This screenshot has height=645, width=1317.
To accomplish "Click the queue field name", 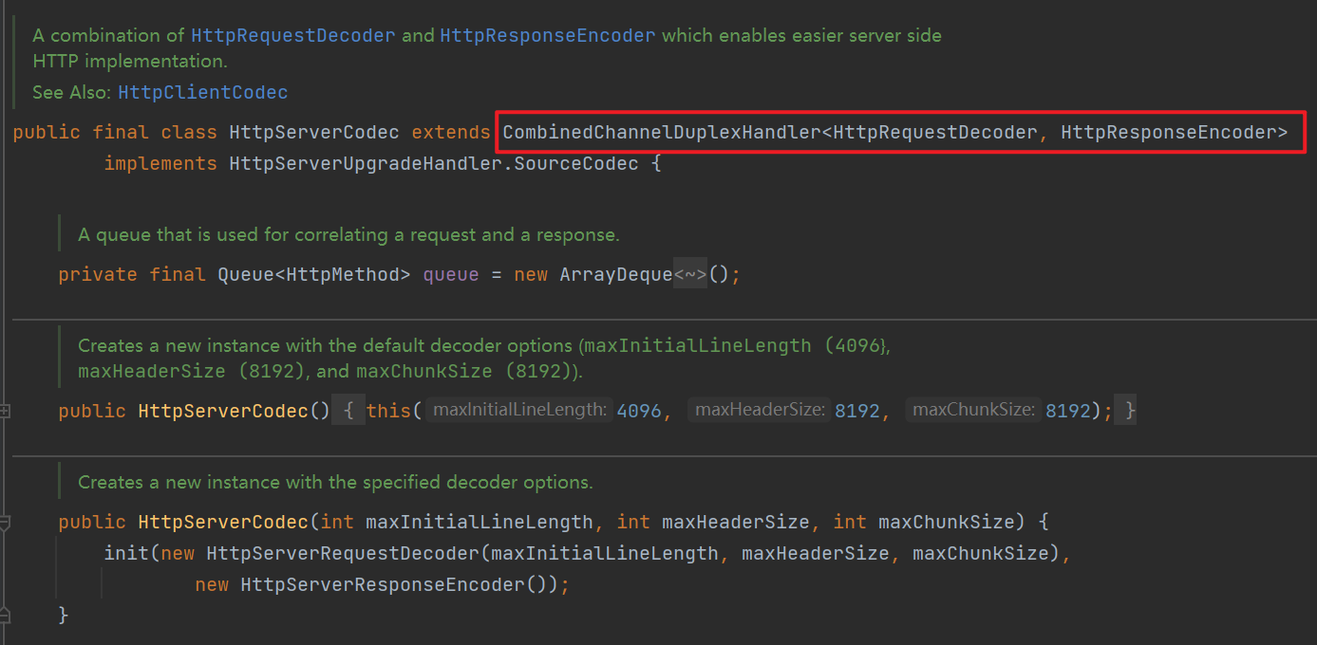I will click(x=450, y=275).
